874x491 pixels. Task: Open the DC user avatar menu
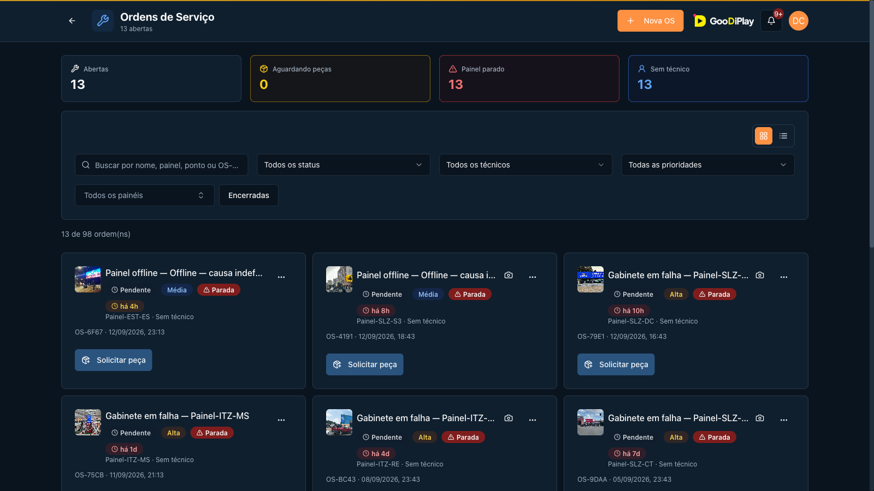pyautogui.click(x=799, y=21)
